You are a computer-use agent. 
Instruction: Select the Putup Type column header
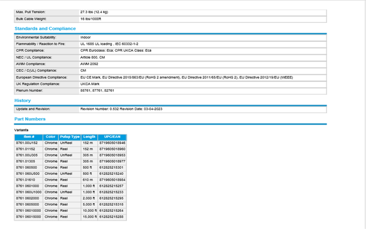coord(70,137)
